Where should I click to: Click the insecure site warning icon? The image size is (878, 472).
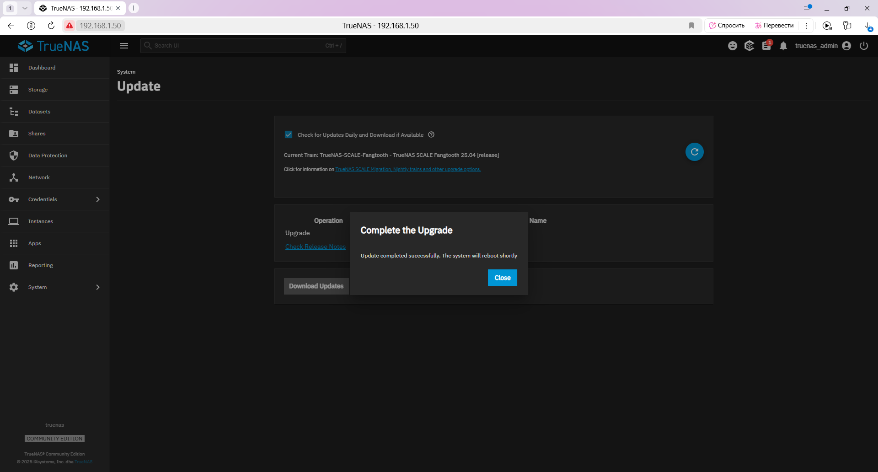[70, 26]
